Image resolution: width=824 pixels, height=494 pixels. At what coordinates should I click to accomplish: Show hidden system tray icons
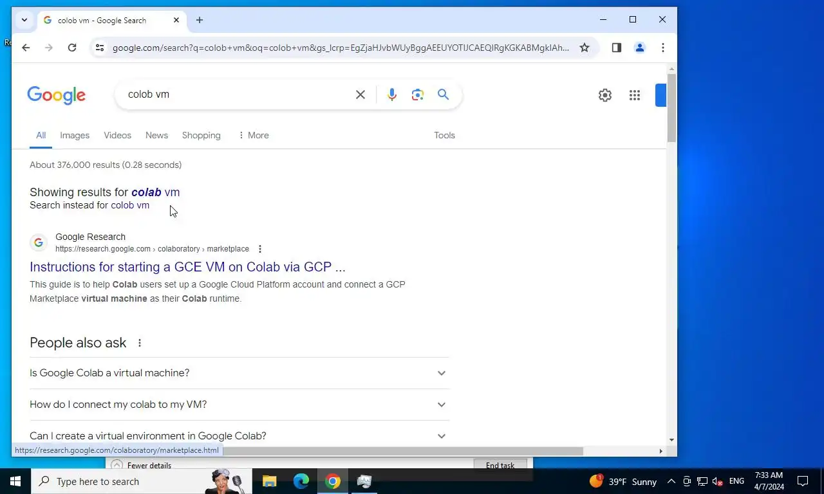671,481
